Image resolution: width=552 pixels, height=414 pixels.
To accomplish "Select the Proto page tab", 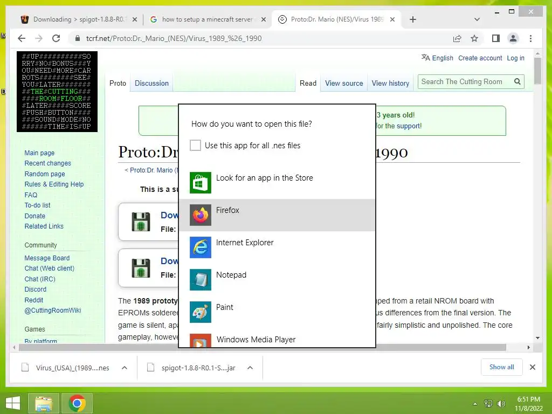I will pyautogui.click(x=118, y=83).
